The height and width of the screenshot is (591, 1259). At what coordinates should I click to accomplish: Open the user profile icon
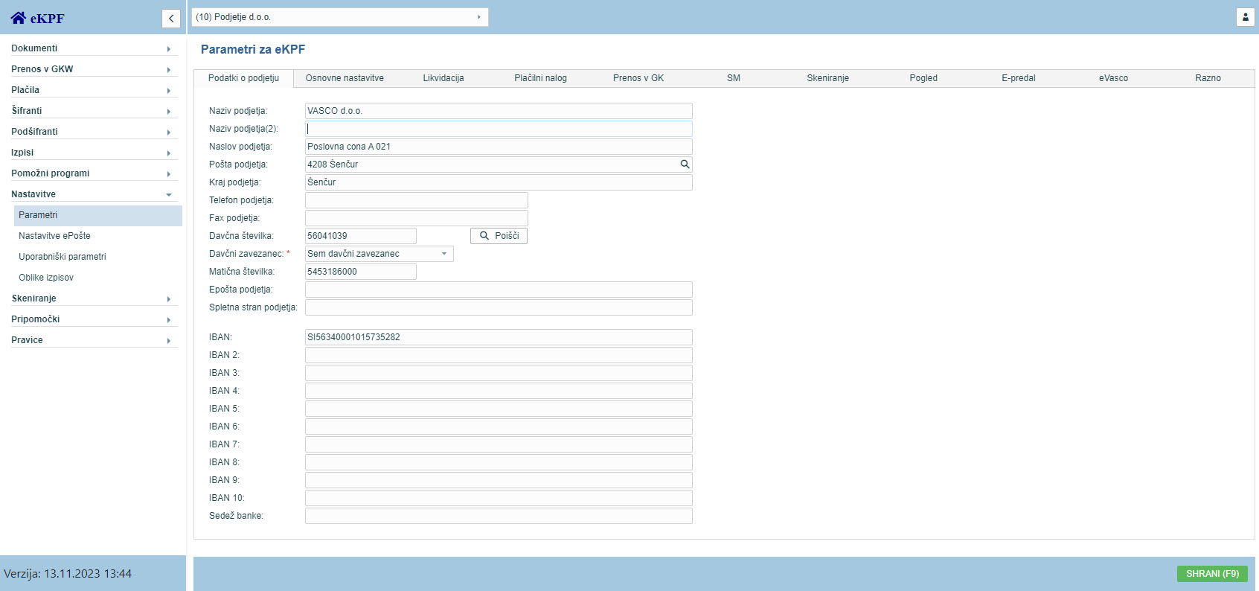point(1245,17)
